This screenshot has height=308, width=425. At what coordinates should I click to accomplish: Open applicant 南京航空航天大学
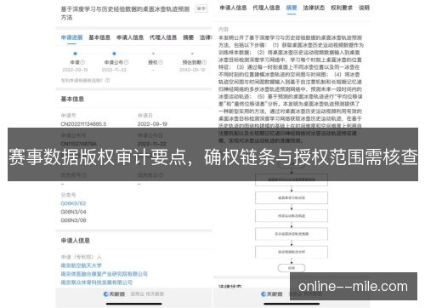(82, 265)
